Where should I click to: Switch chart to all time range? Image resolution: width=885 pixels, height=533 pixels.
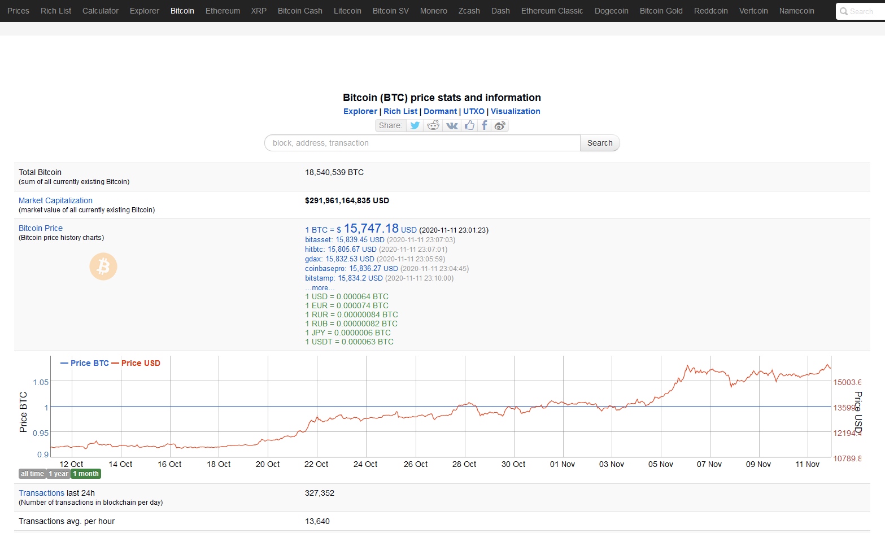32,474
